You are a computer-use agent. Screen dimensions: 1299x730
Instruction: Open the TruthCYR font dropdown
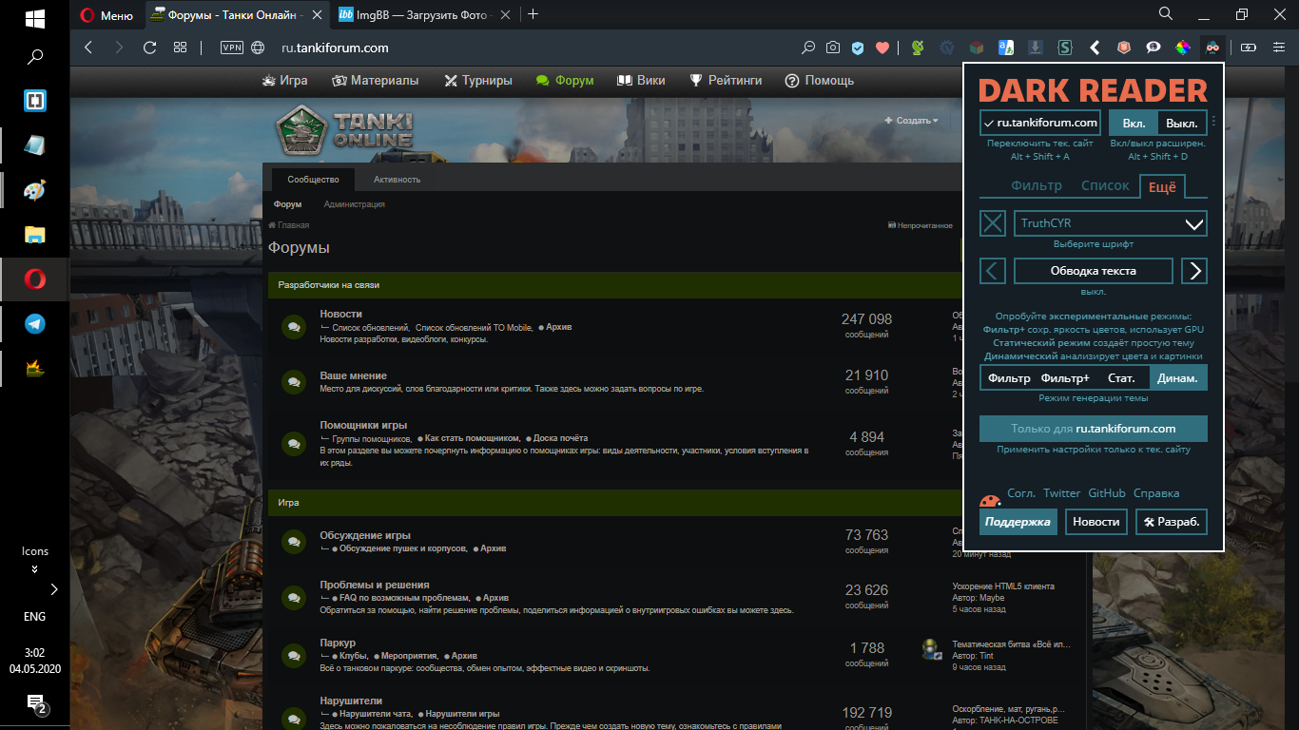pos(1111,223)
